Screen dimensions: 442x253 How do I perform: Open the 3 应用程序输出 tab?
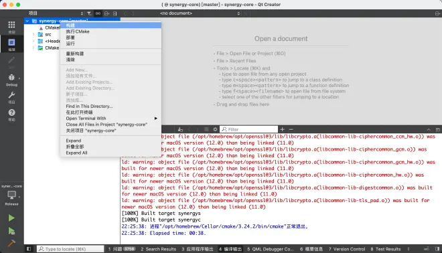click(198, 249)
